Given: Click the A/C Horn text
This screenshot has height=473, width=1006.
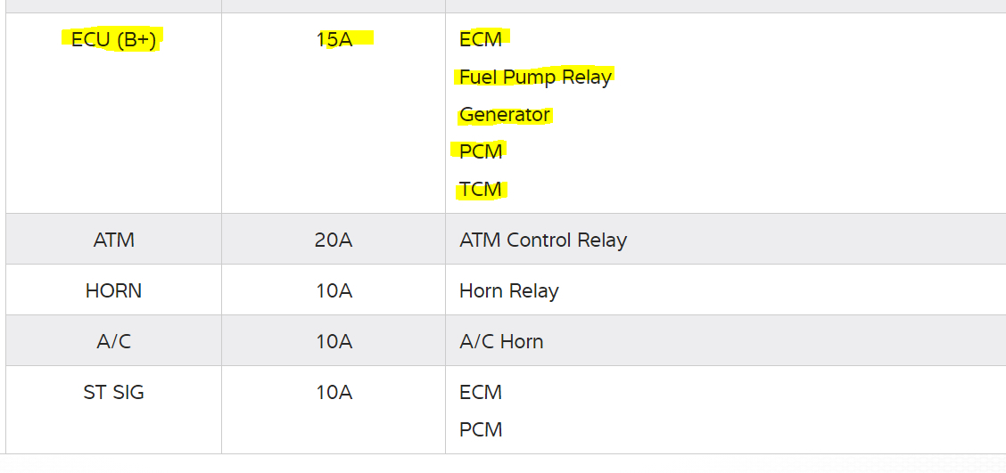Looking at the screenshot, I should 501,341.
